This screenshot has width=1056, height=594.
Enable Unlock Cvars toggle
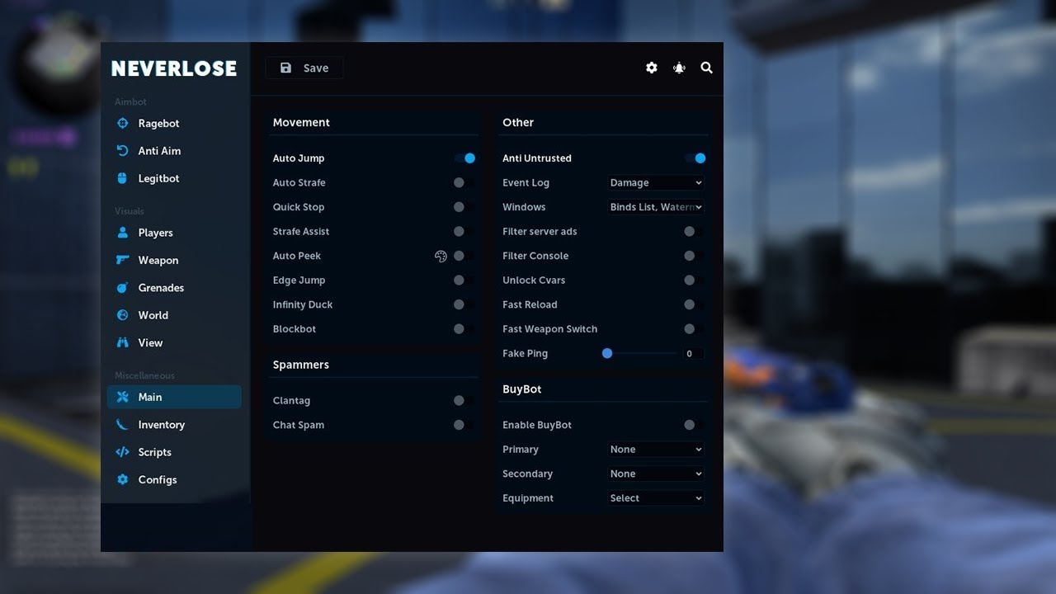click(x=695, y=280)
